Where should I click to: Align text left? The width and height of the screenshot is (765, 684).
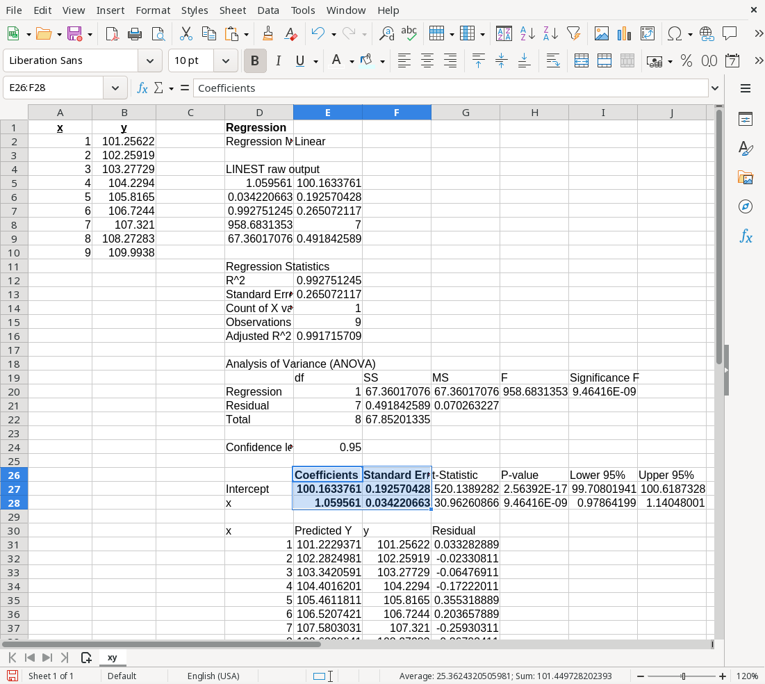coord(404,60)
